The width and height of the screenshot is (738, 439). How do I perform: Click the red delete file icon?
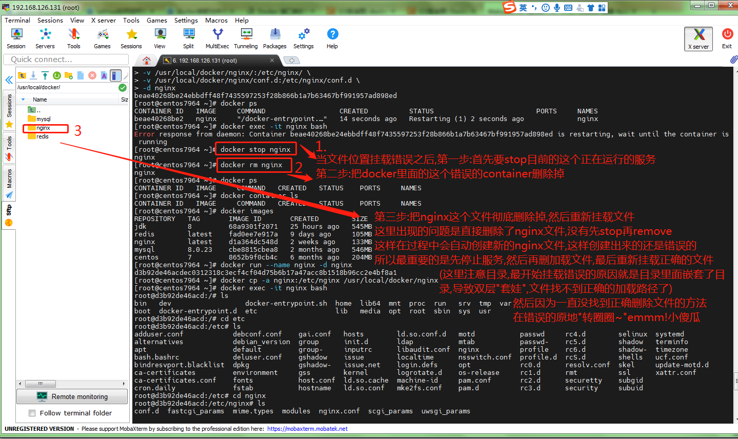[92, 75]
